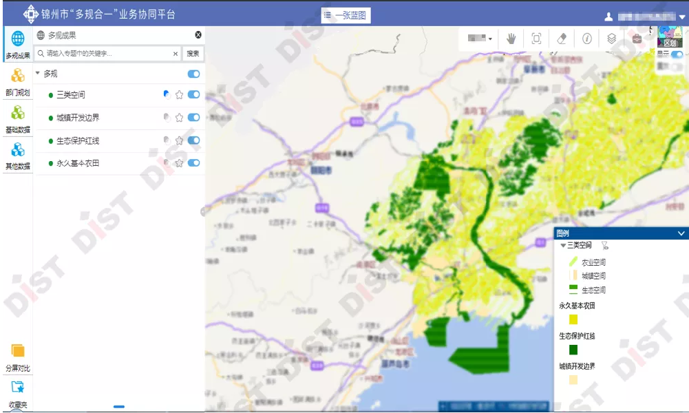Image resolution: width=689 pixels, height=413 pixels.
Task: Open the layer stack tool
Action: click(613, 39)
